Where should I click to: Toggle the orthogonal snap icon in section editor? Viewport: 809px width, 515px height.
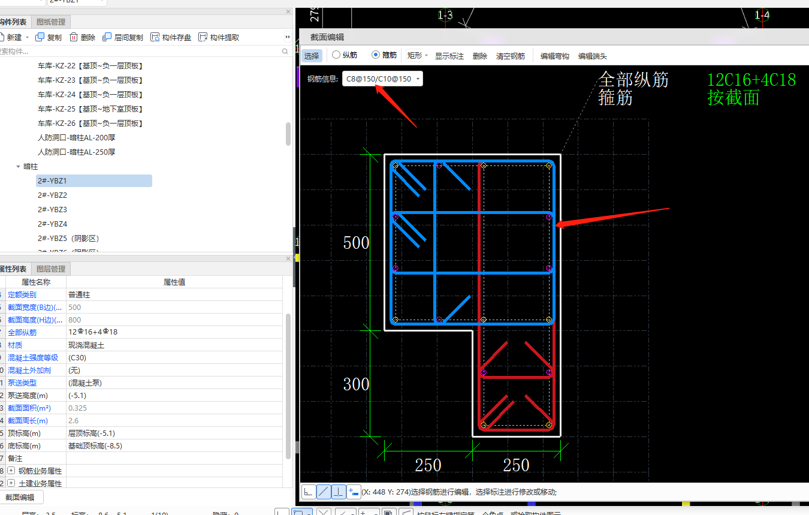point(309,492)
